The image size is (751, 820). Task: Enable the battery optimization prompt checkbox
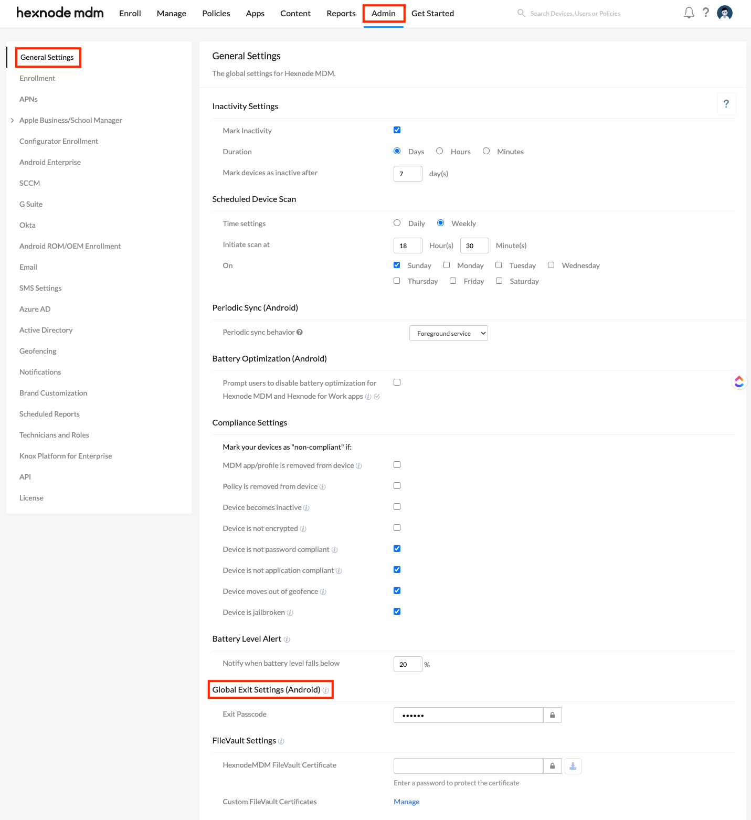397,382
